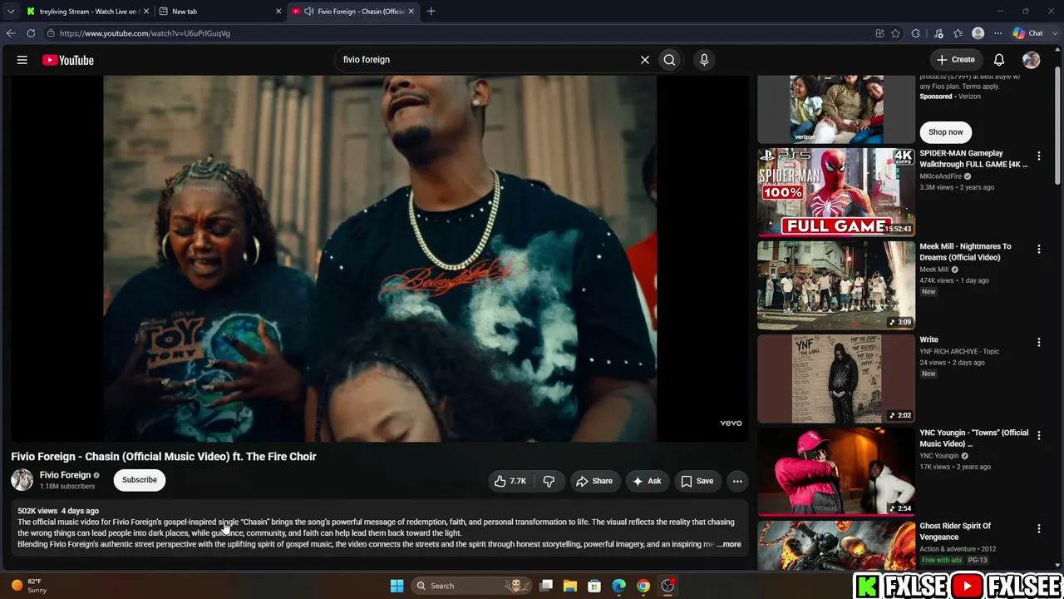Like the video with thumbs up
Viewport: 1064px width, 599px height.
(510, 481)
